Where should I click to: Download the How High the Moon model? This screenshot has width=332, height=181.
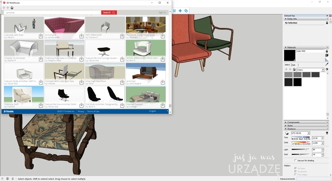click(x=122, y=82)
